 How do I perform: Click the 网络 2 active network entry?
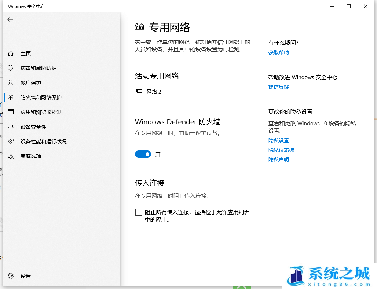(x=149, y=92)
